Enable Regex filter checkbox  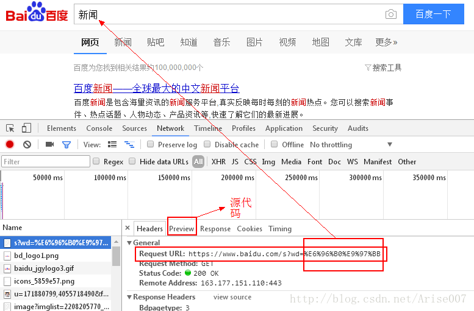pos(96,161)
